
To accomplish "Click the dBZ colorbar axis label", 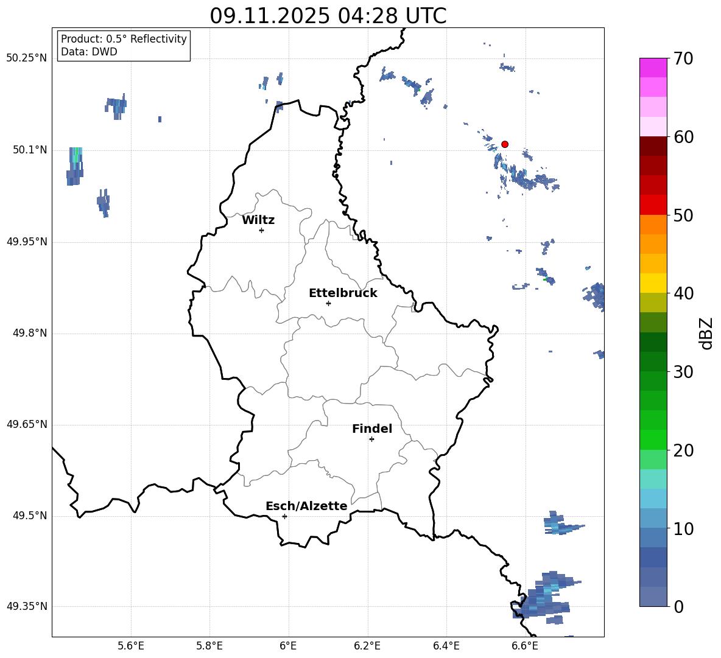I will point(706,333).
